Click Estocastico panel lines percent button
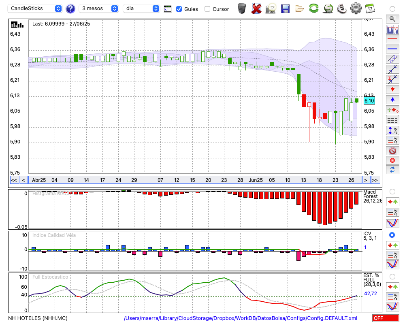Viewport: 405px width, 324px height. [392, 296]
